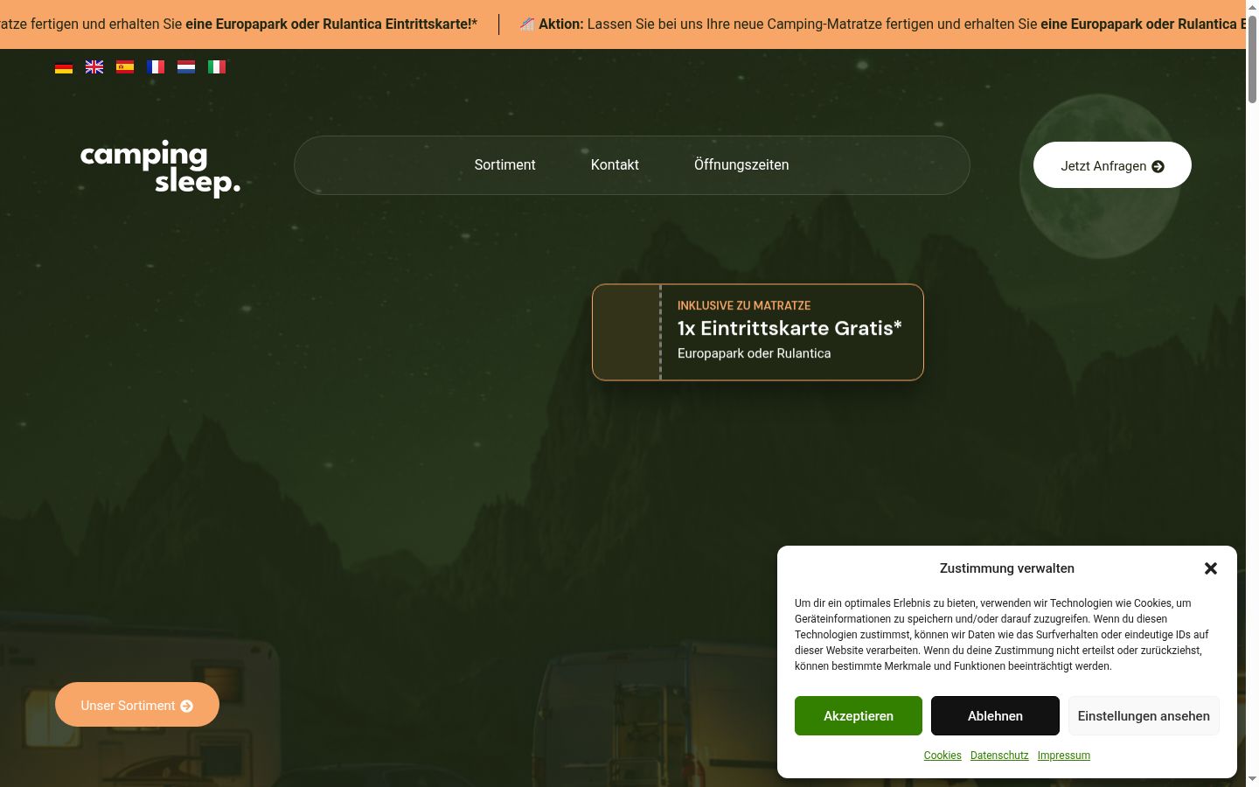
Task: Click the 'Zustimmung verwalten' heading
Action: (1007, 568)
